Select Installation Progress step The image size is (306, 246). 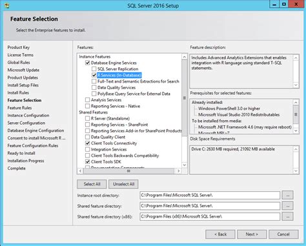[x=26, y=161]
